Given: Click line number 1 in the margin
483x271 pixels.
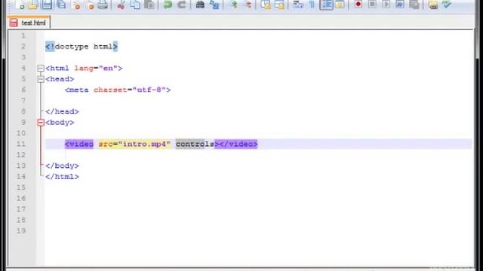Looking at the screenshot, I should tap(23, 35).
